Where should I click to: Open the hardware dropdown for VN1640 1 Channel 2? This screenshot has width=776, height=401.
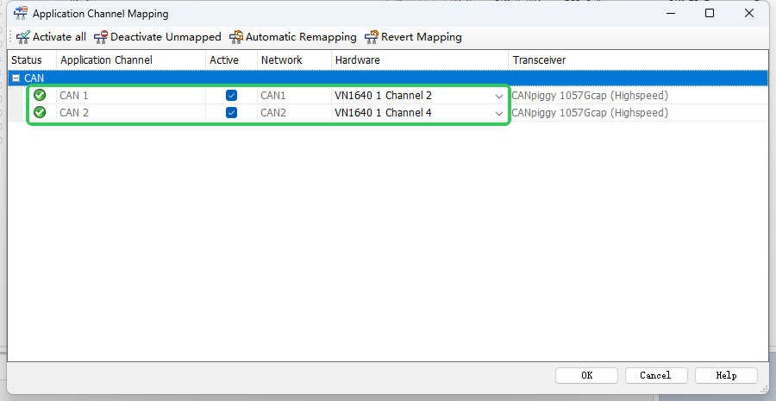pos(499,96)
